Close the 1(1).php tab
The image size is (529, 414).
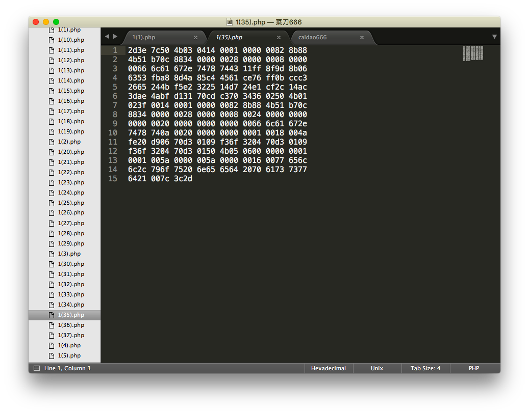(x=195, y=38)
